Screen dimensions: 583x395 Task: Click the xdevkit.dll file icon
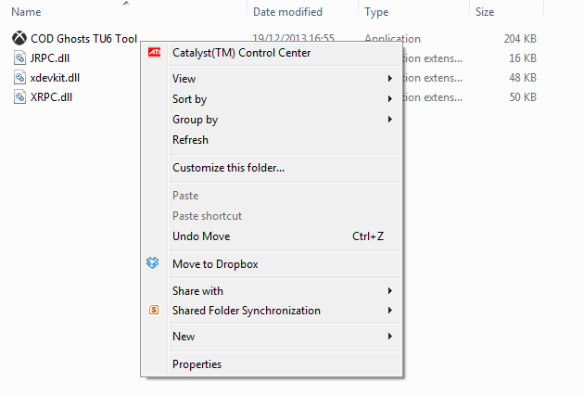pyautogui.click(x=20, y=78)
